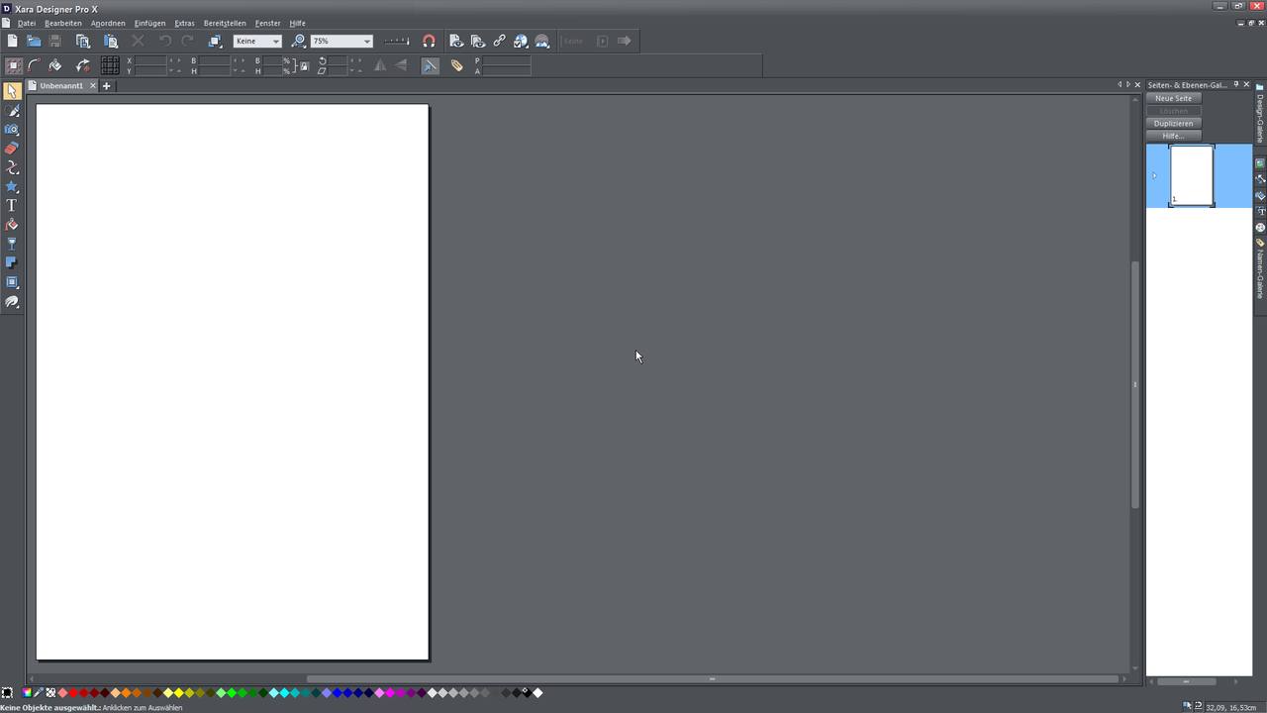Select the Eraser tool

coord(12,149)
